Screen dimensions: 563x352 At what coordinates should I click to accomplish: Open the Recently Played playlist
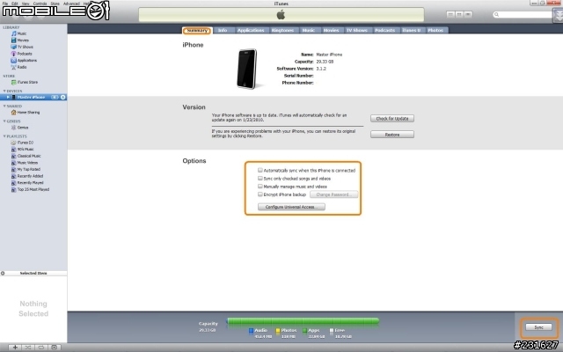(27, 182)
